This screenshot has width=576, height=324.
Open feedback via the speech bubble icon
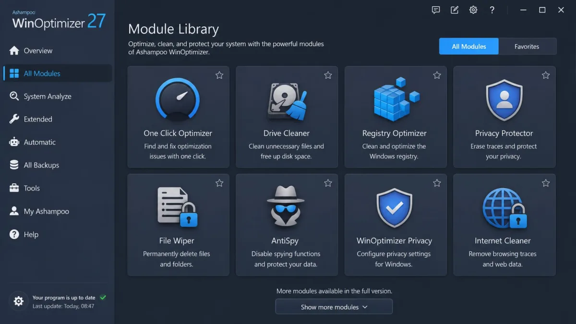coord(436,10)
